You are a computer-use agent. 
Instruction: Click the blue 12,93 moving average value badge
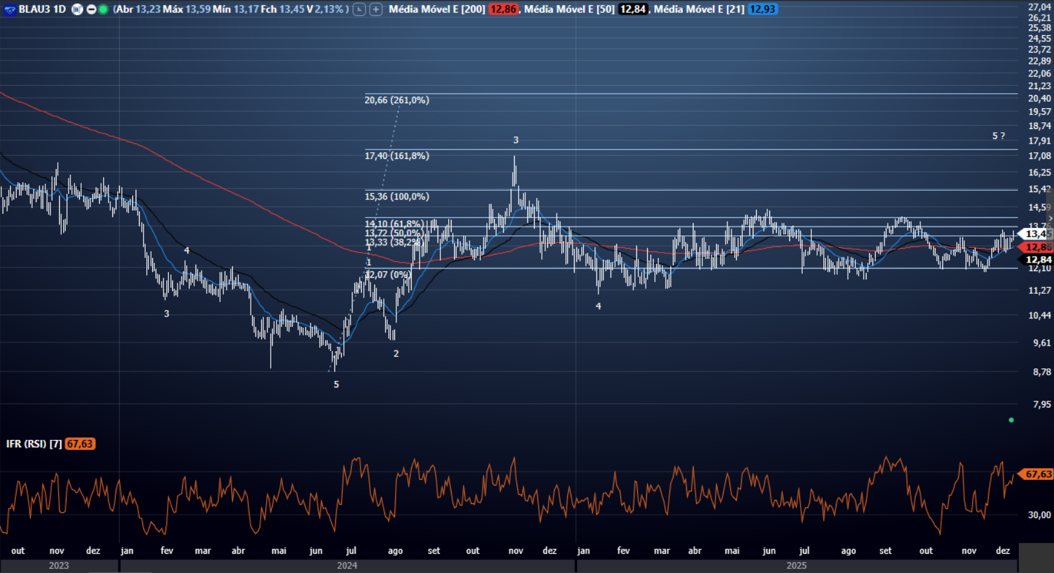coord(762,9)
